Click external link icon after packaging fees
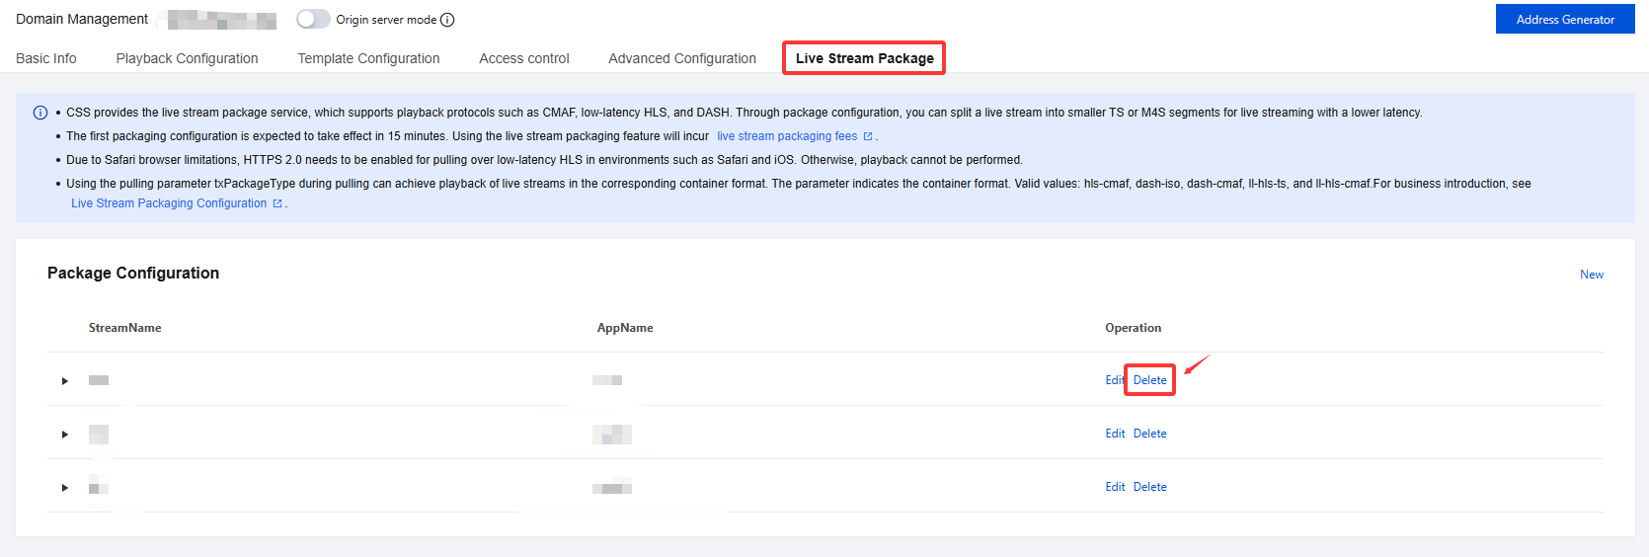 tap(868, 136)
